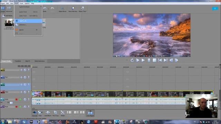This screenshot has height=124, width=221.
Task: Expand the Audio Envelopes submenu
Action: [28, 7]
